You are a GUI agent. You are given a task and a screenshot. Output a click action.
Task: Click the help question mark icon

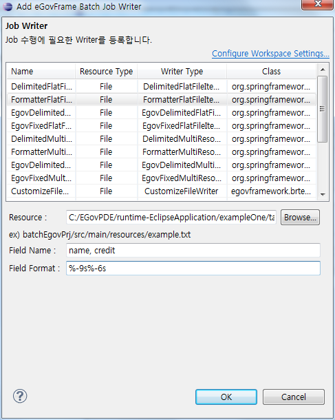pyautogui.click(x=20, y=396)
